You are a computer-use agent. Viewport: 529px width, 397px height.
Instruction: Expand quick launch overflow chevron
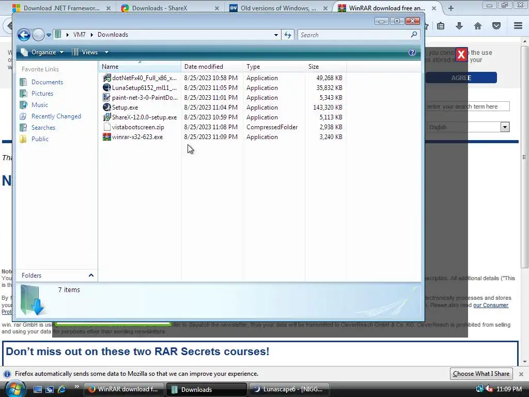tap(77, 387)
